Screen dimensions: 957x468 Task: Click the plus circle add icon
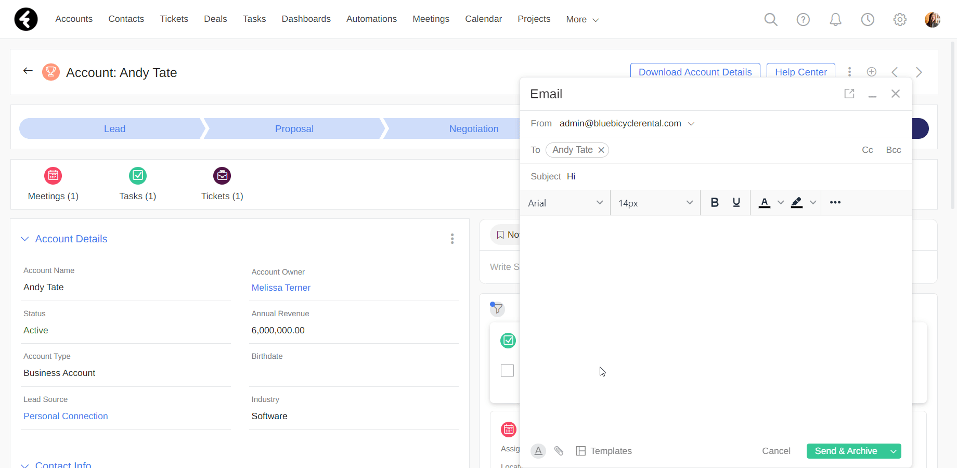click(872, 72)
